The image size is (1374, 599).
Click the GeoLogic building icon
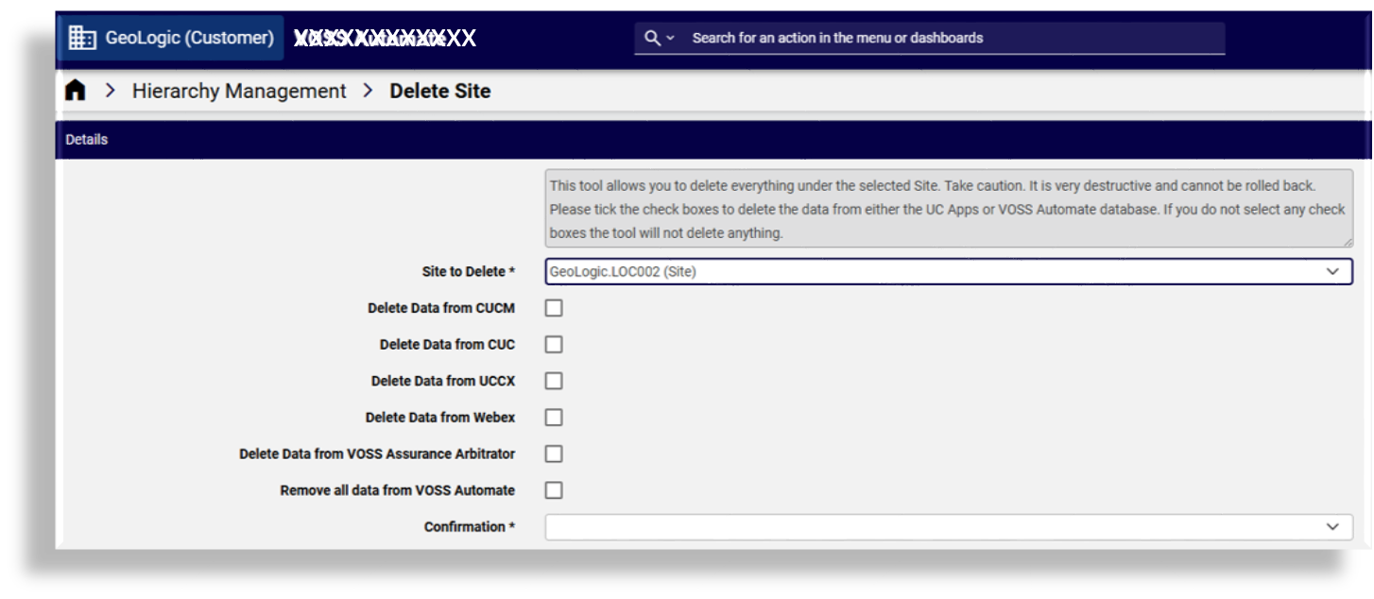(81, 38)
